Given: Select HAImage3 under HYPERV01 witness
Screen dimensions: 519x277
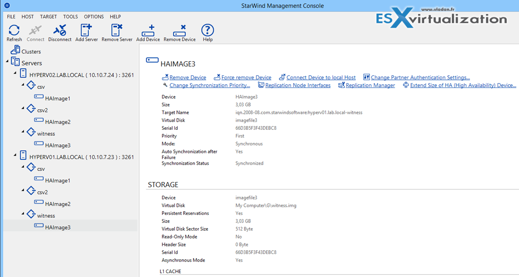Looking at the screenshot, I should (x=58, y=227).
